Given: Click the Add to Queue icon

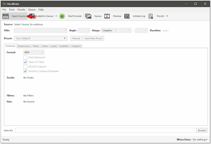Looking at the screenshot, I should point(32,16).
